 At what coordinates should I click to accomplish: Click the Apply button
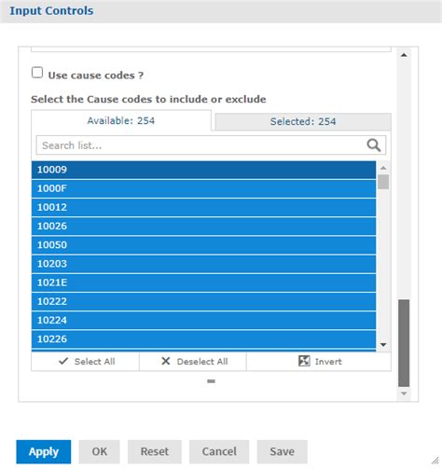[x=44, y=451]
